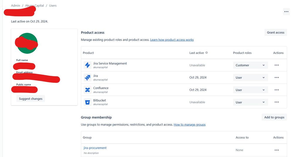Screen dimensions: 293x157
Task: Open actions menu for Jira row
Action: (x=277, y=77)
